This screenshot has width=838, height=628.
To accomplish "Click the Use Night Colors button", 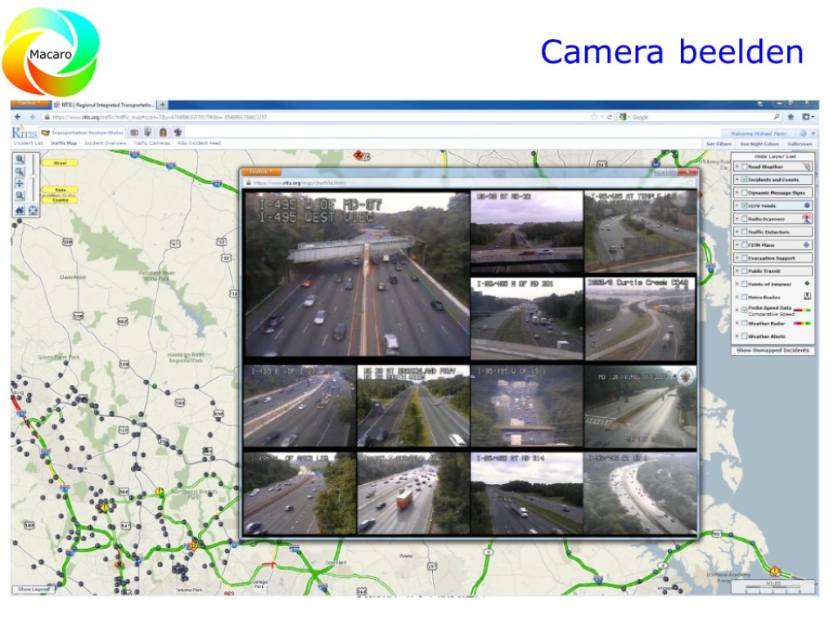I will 759,143.
